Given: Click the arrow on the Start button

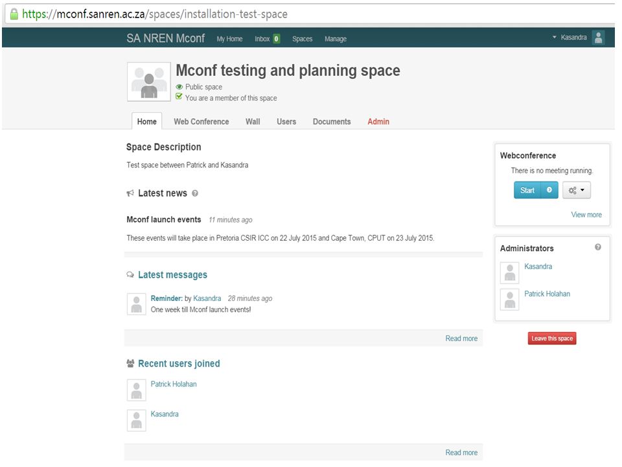Looking at the screenshot, I should pyautogui.click(x=549, y=190).
